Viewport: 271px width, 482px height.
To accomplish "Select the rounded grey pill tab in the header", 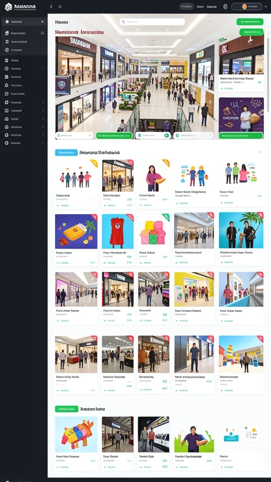I will click(187, 7).
